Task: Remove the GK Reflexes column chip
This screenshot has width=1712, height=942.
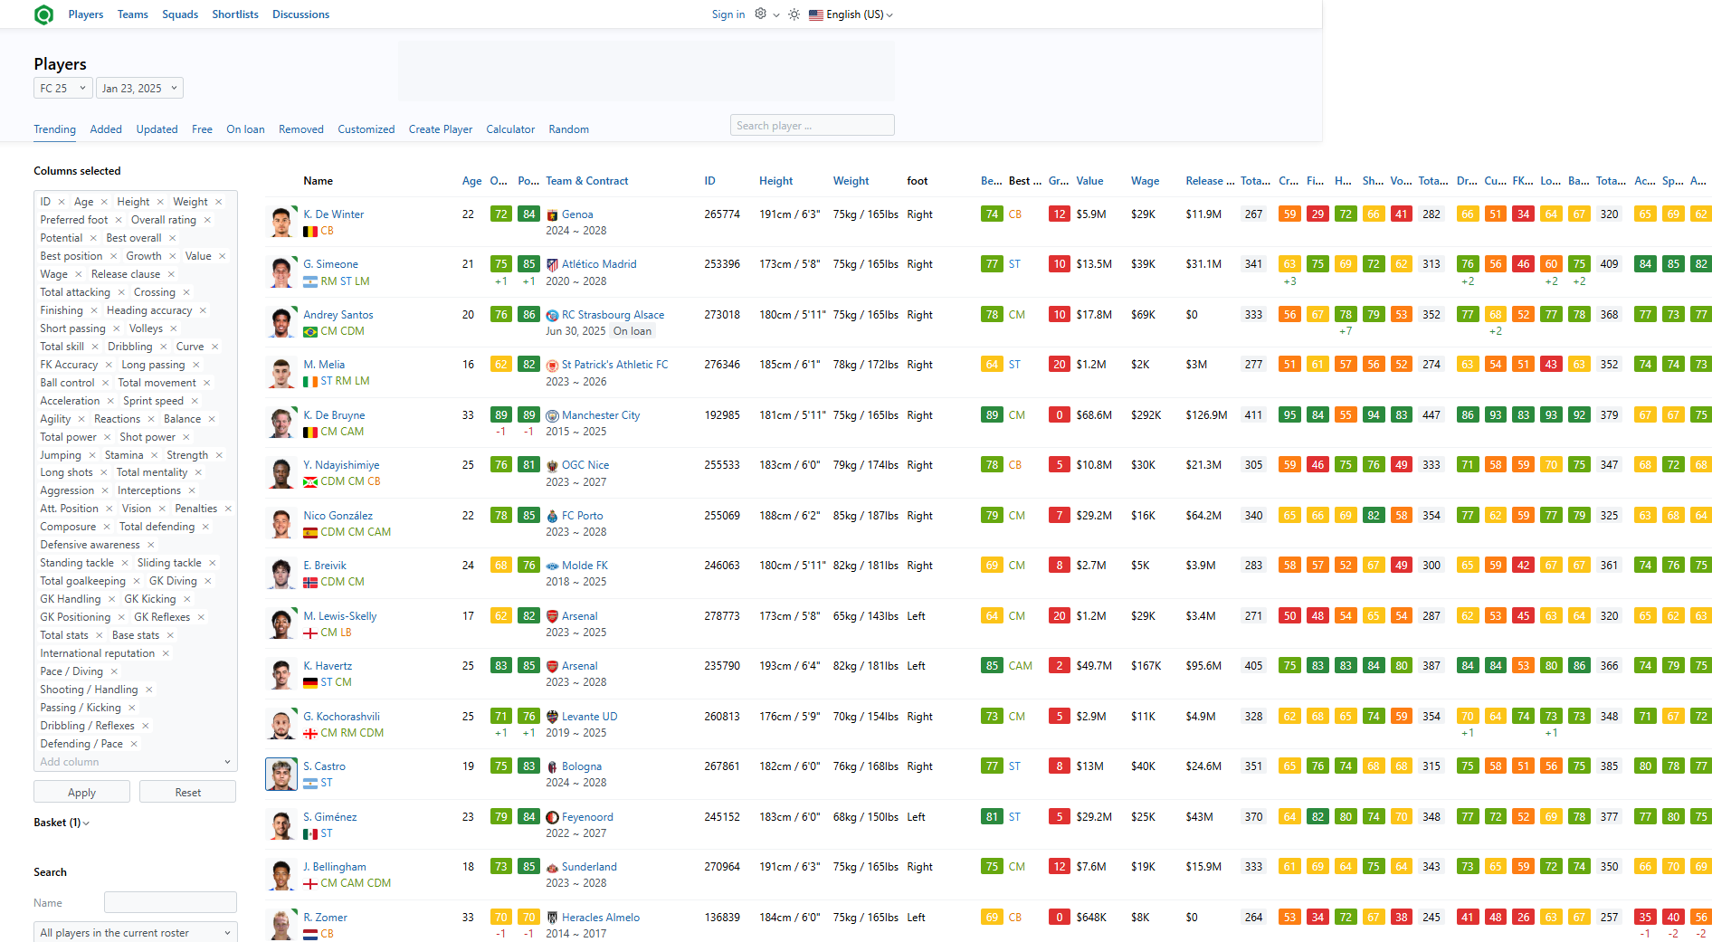Action: pyautogui.click(x=201, y=617)
